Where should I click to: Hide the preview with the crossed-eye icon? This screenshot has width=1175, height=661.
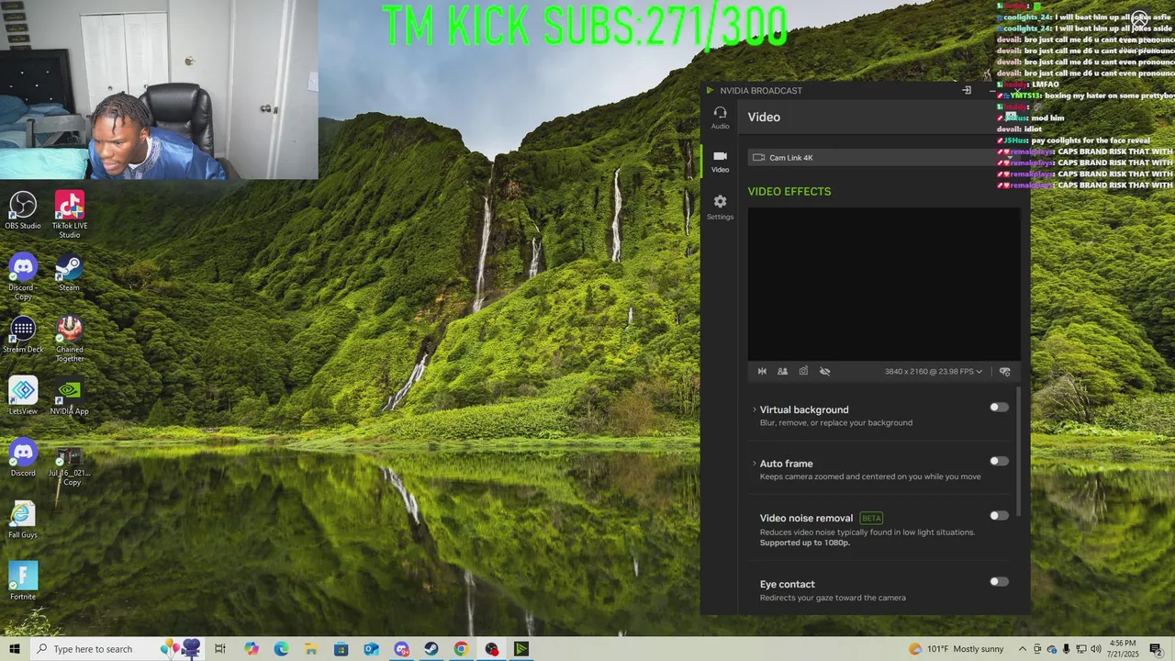[824, 372]
